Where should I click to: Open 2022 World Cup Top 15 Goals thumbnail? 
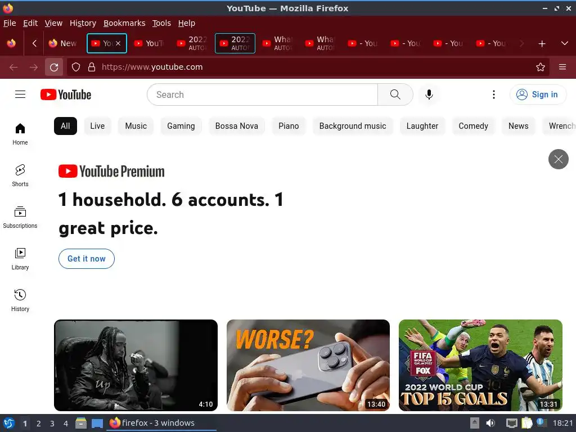(x=480, y=365)
